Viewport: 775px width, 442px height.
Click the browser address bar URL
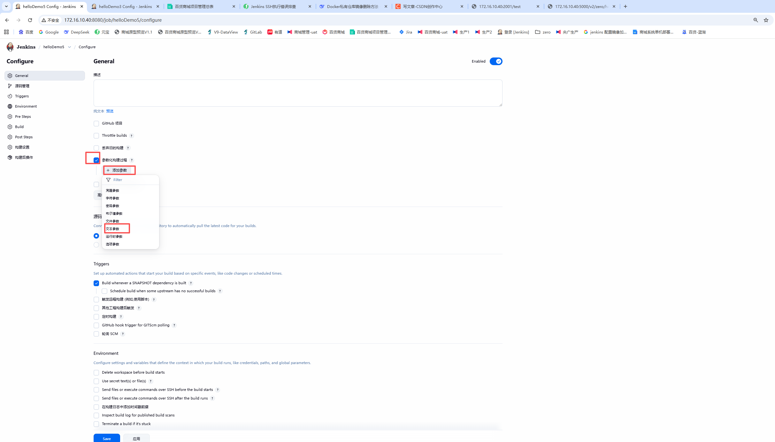113,20
